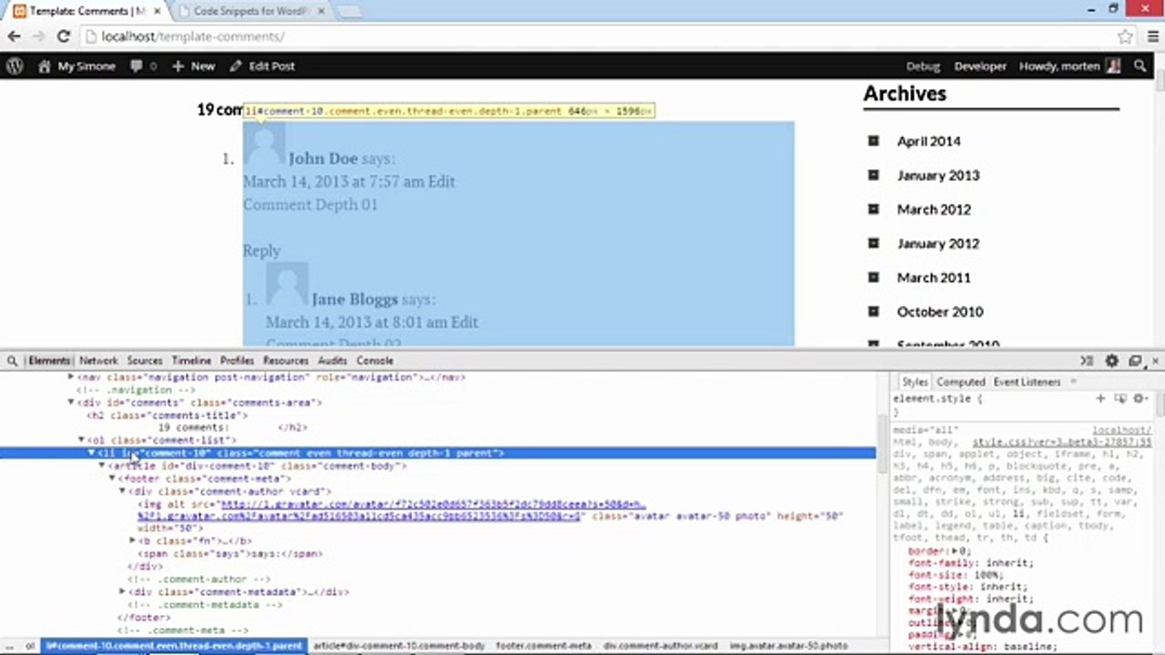
Task: Click the John Doe author link
Action: point(323,158)
